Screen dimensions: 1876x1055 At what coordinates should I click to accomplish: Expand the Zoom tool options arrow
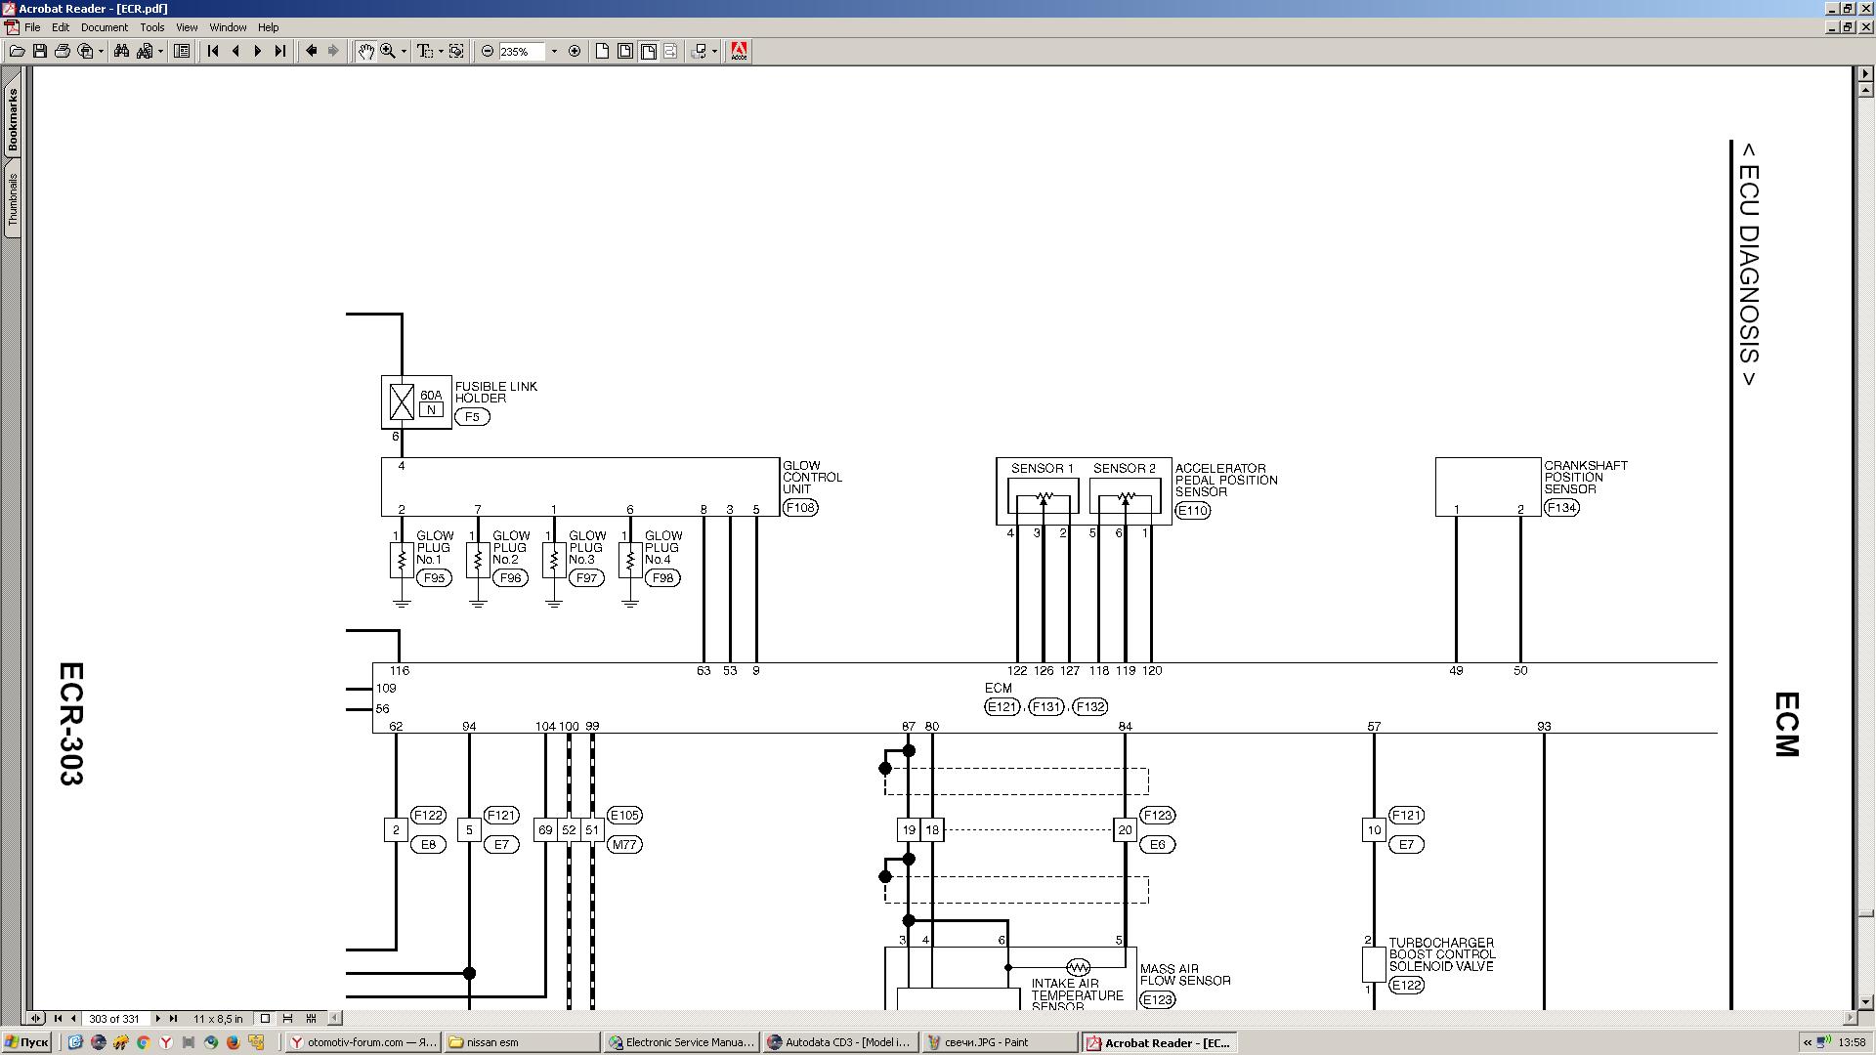click(405, 51)
